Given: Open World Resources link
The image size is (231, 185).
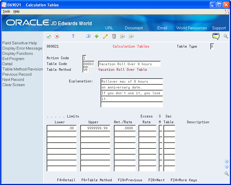Looking at the screenshot, I should tap(192, 28).
